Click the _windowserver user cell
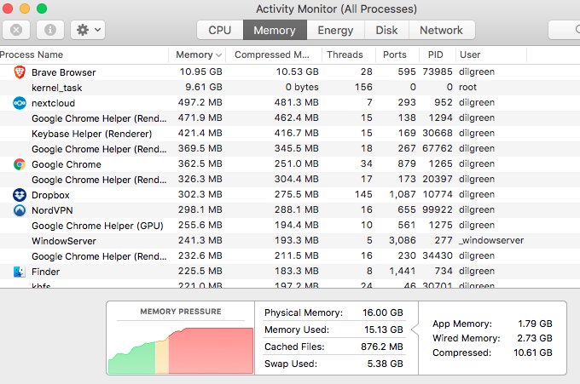This screenshot has height=384, width=580. [491, 240]
